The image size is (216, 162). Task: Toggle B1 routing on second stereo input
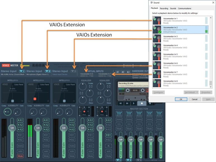pos(46,135)
